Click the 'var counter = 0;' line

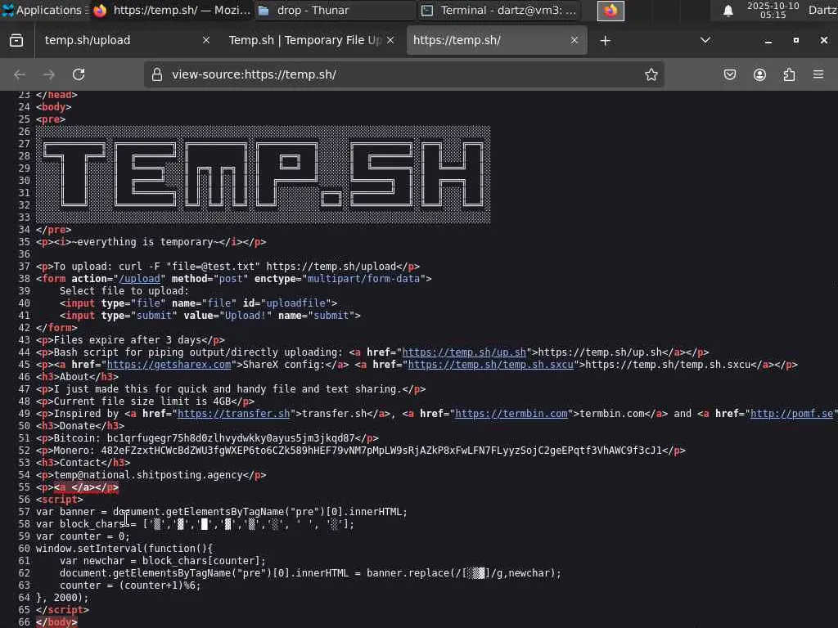[x=83, y=536]
